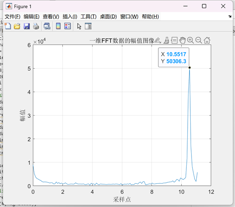This screenshot has width=235, height=207.
Task: Save the figure using the floppy disk icon
Action: point(27,26)
